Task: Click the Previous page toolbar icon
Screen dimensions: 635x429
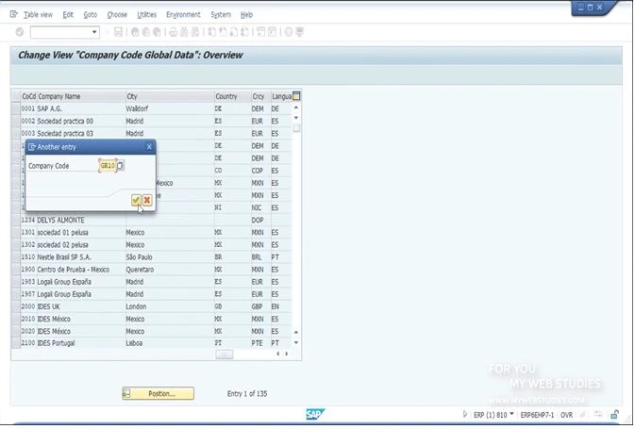Action: coord(223,32)
